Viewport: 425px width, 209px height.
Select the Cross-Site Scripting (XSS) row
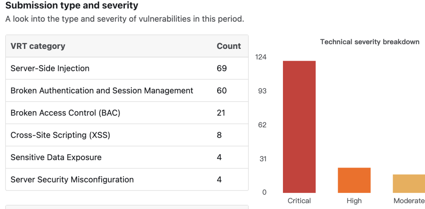point(60,135)
